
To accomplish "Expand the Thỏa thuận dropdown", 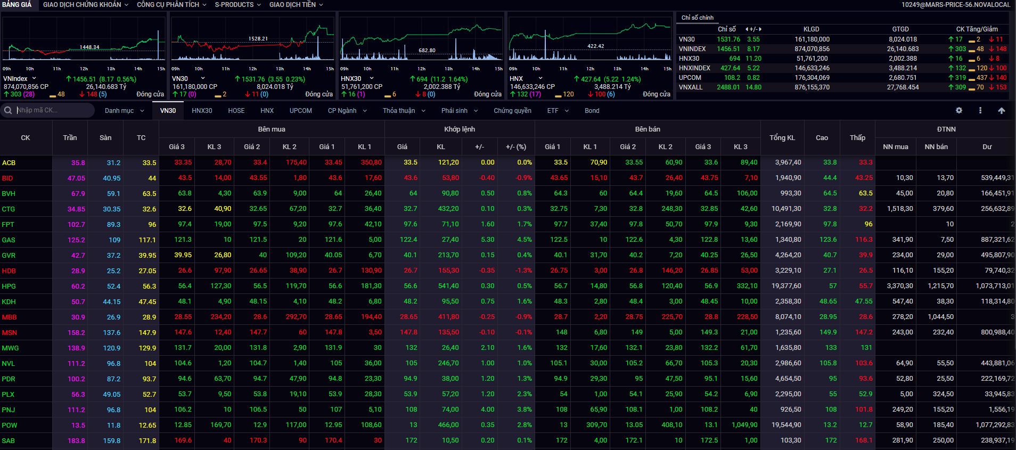I will [404, 111].
